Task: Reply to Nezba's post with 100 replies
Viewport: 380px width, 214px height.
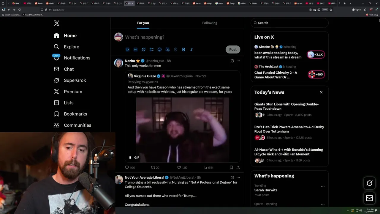Action: (x=130, y=168)
